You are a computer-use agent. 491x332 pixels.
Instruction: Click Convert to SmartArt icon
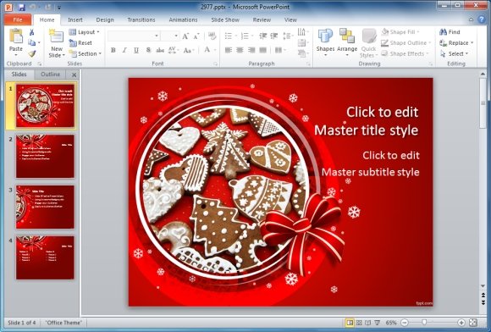click(303, 53)
